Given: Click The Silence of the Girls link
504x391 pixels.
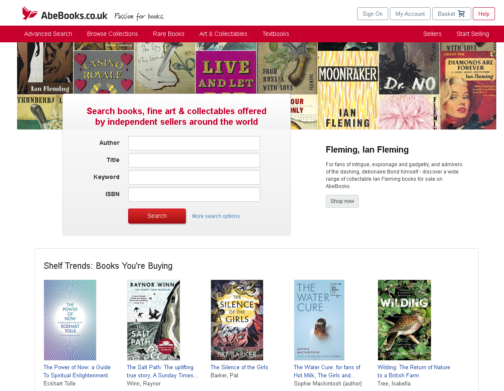Looking at the screenshot, I should point(239,367).
